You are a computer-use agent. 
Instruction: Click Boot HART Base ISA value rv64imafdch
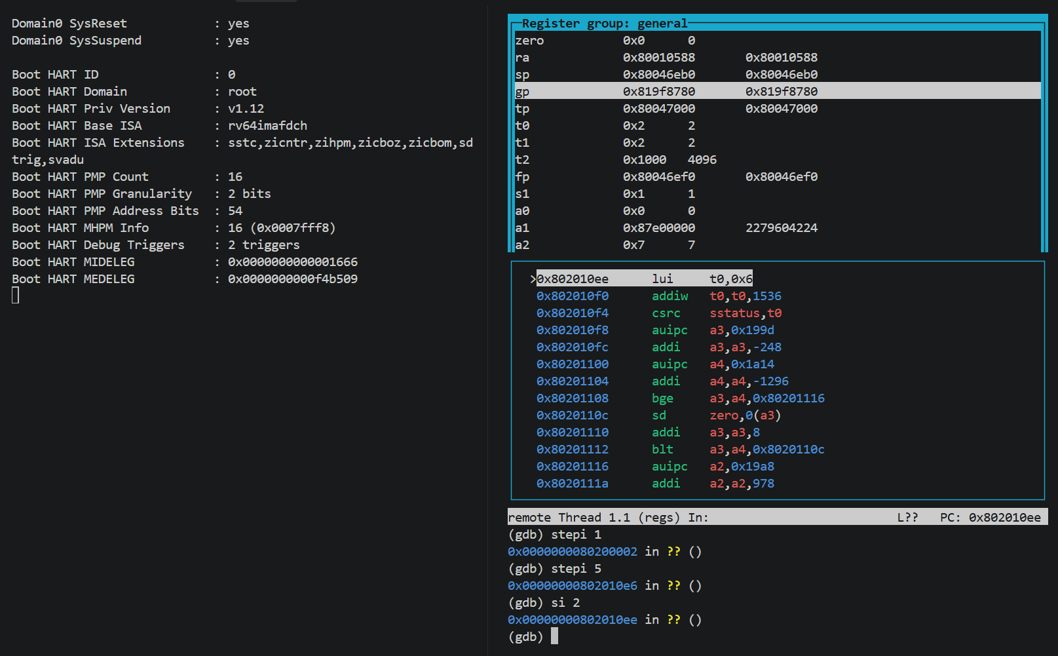click(267, 126)
